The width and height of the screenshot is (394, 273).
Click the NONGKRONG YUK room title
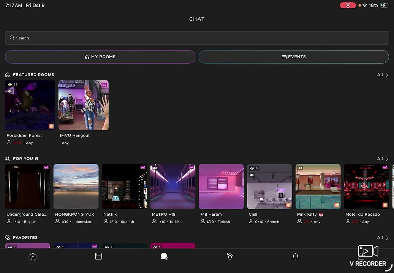[x=74, y=214]
